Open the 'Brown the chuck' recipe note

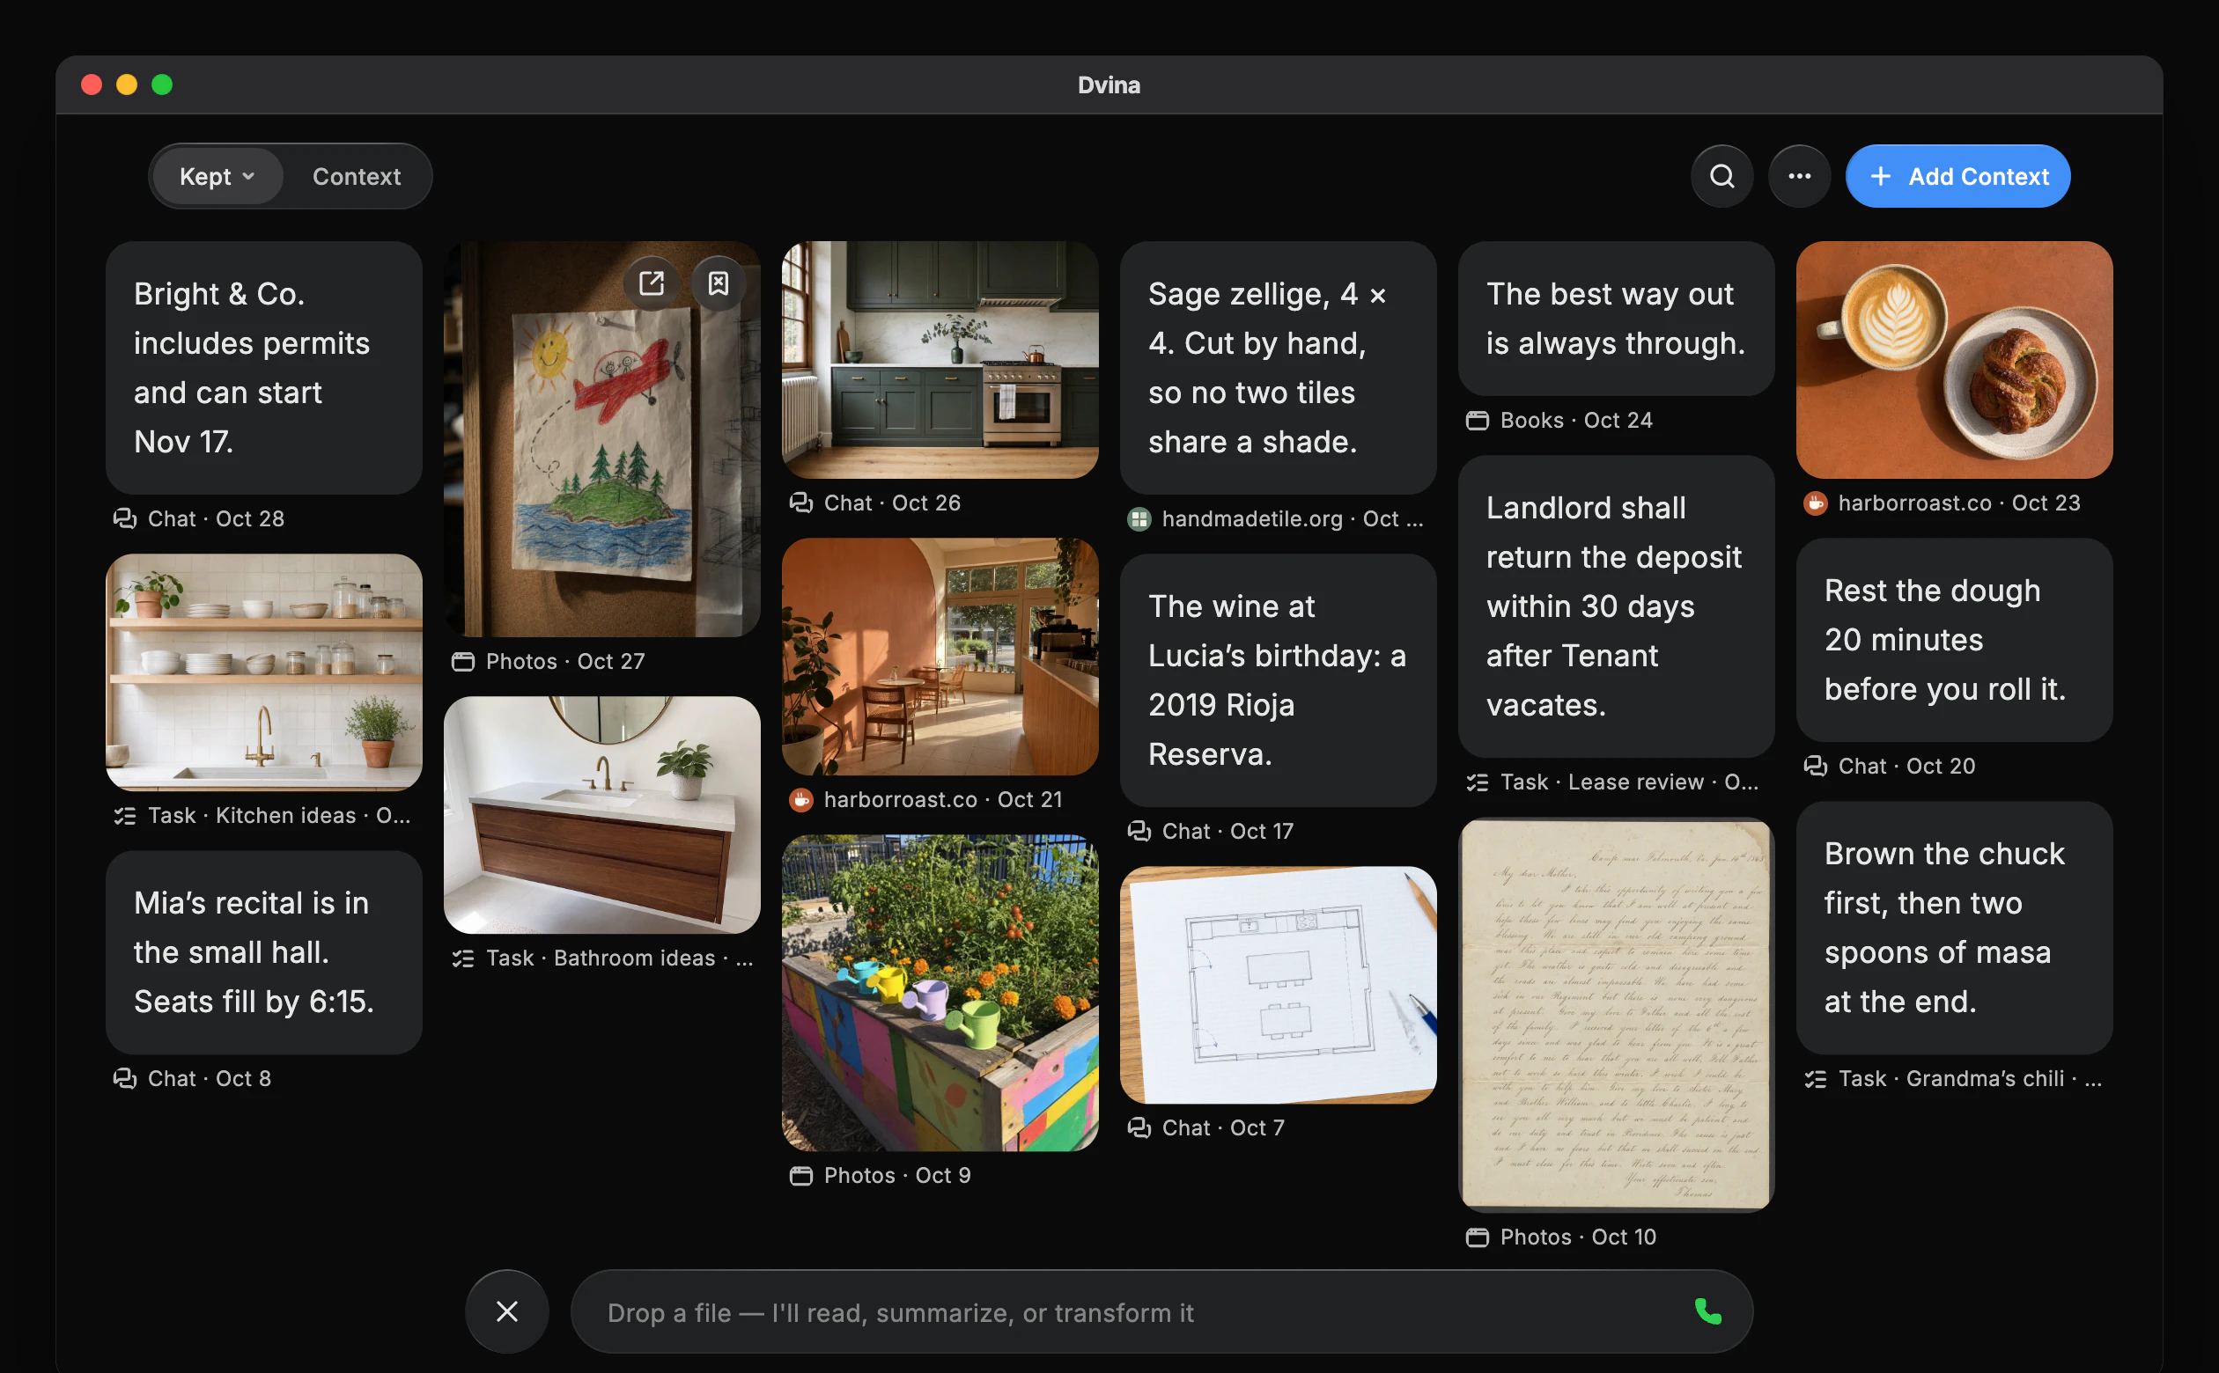pos(1954,927)
